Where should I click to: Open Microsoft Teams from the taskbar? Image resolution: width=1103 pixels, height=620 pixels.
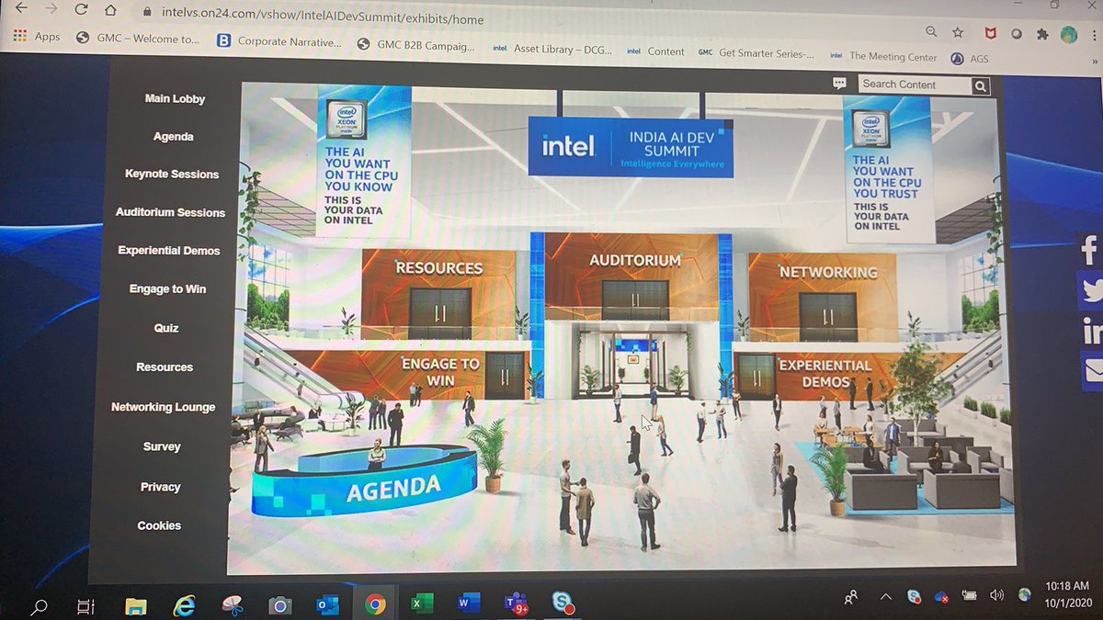(516, 603)
